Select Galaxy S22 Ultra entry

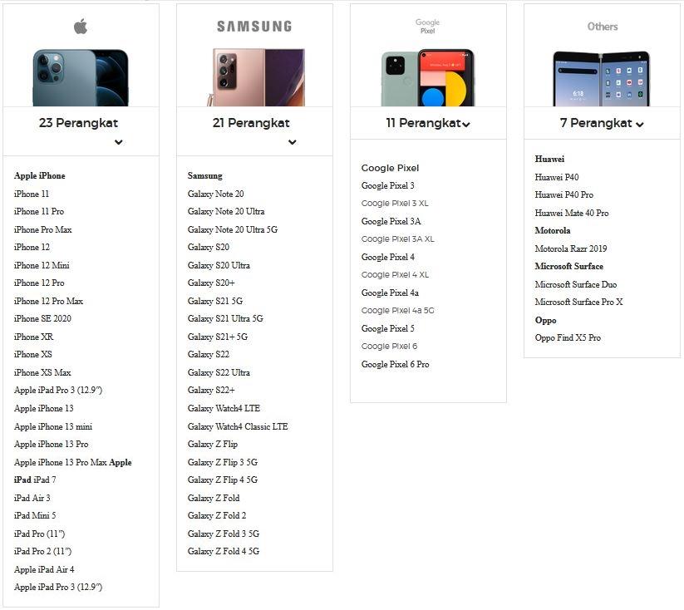click(219, 372)
